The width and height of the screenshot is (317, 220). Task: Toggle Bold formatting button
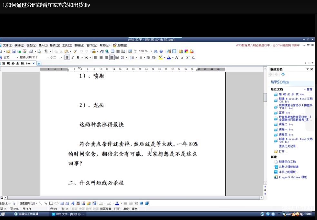click(x=67, y=58)
